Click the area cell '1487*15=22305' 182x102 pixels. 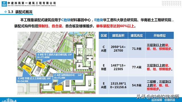(x=118, y=67)
